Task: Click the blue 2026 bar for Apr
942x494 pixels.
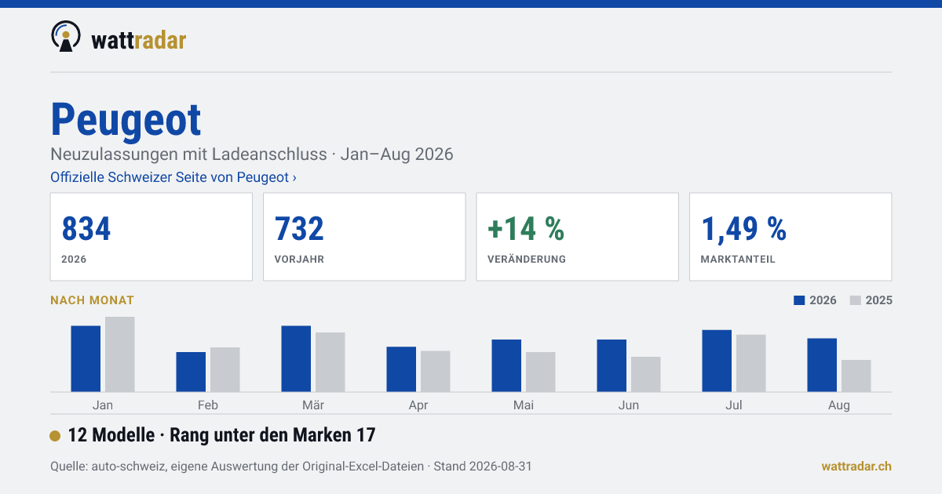Action: 401,369
